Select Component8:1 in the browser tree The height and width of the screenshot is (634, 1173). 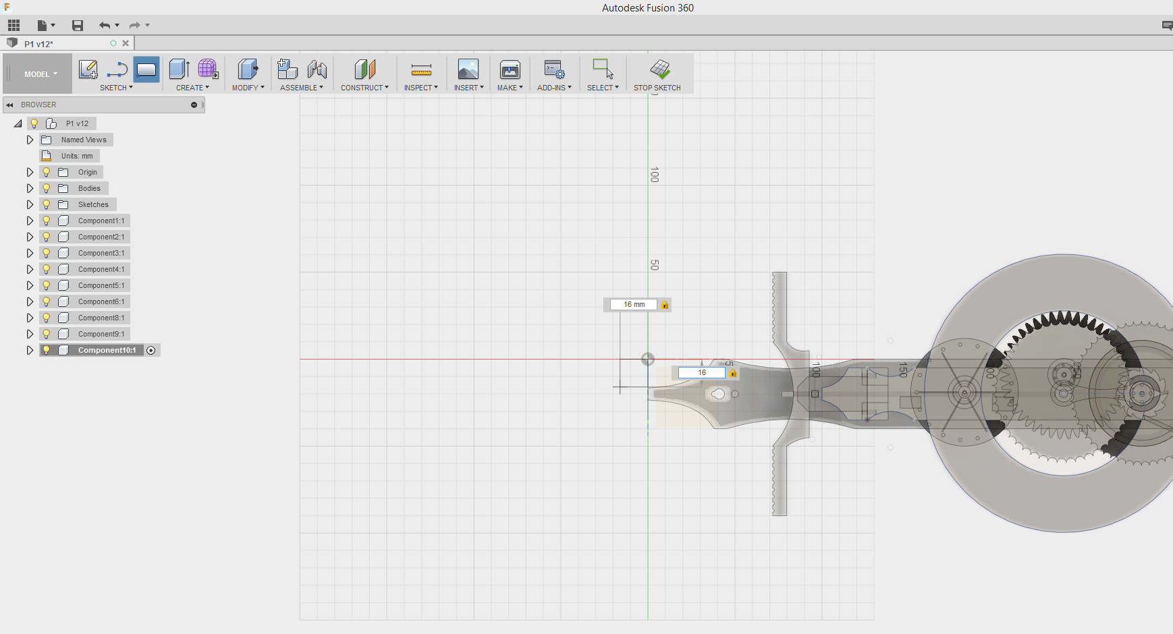pos(101,318)
